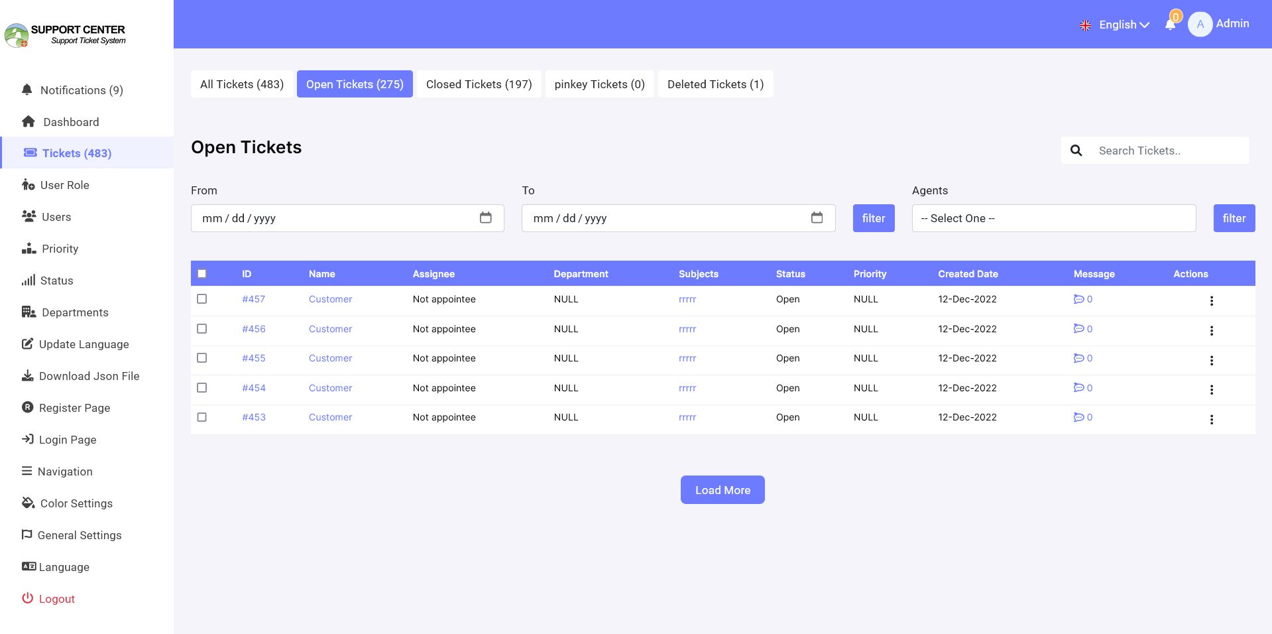Click message bubble icon for ticket #454
The height and width of the screenshot is (634, 1272).
(1078, 388)
